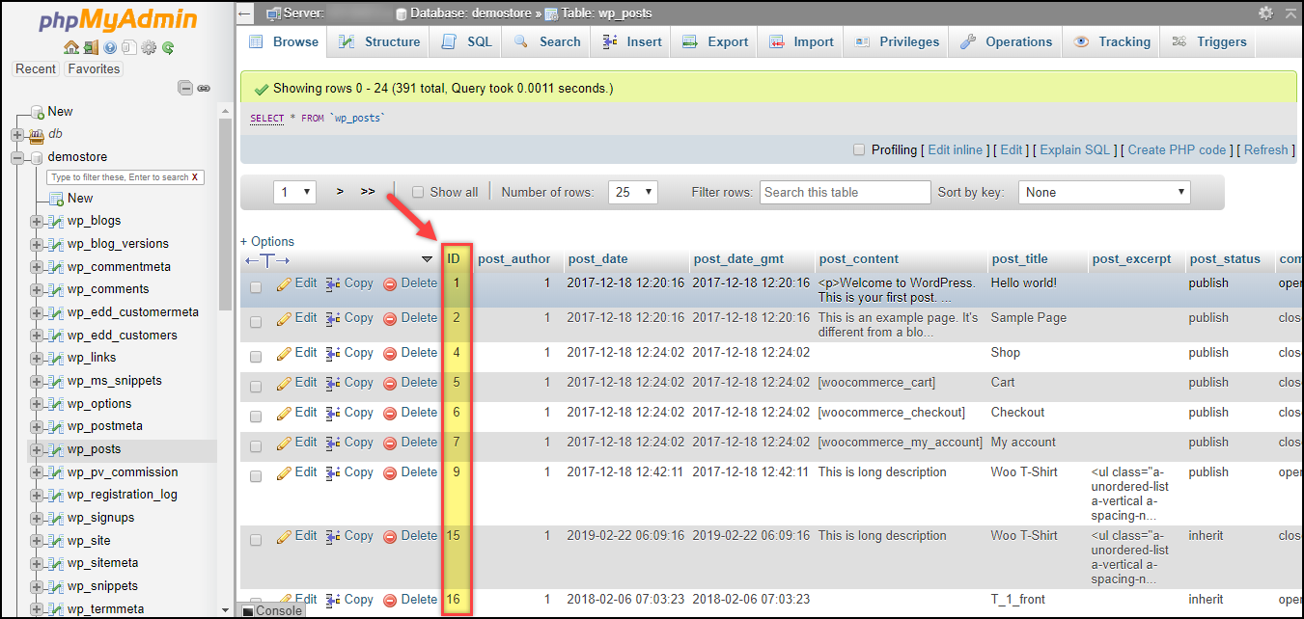Click the wp_links table icon in sidebar
The width and height of the screenshot is (1304, 619).
point(56,358)
